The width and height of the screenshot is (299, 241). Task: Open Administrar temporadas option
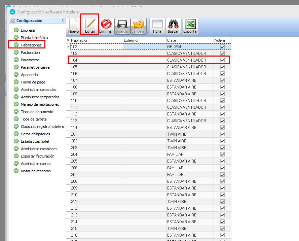[x=40, y=97]
